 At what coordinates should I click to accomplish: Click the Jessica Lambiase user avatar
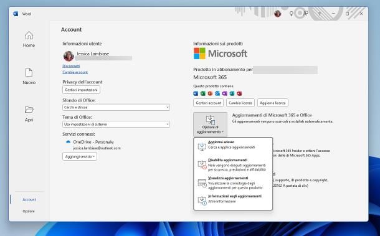pos(69,56)
